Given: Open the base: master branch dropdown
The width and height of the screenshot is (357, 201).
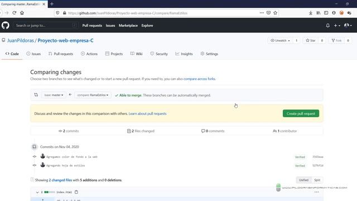Looking at the screenshot, I should coord(54,95).
